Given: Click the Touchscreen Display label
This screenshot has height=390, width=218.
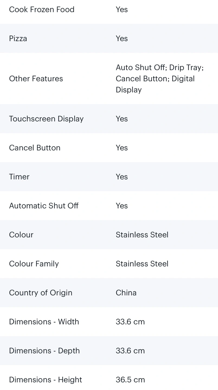Looking at the screenshot, I should [x=46, y=119].
